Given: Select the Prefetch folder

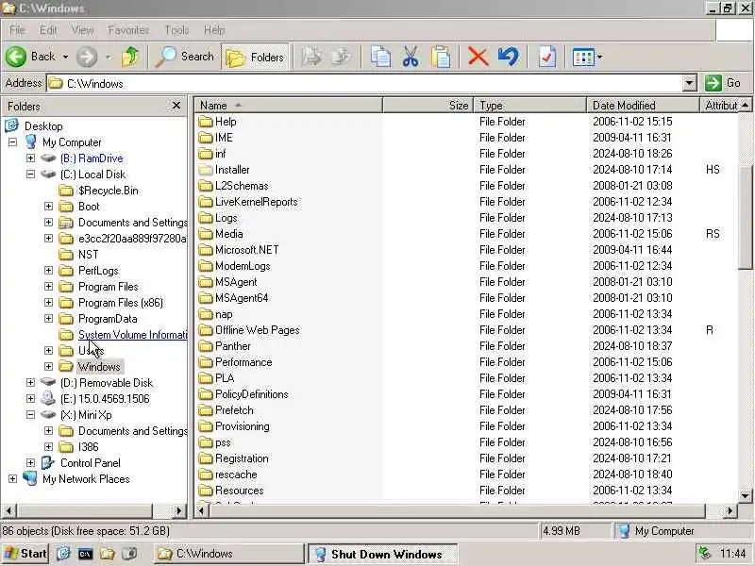Looking at the screenshot, I should pyautogui.click(x=234, y=410).
